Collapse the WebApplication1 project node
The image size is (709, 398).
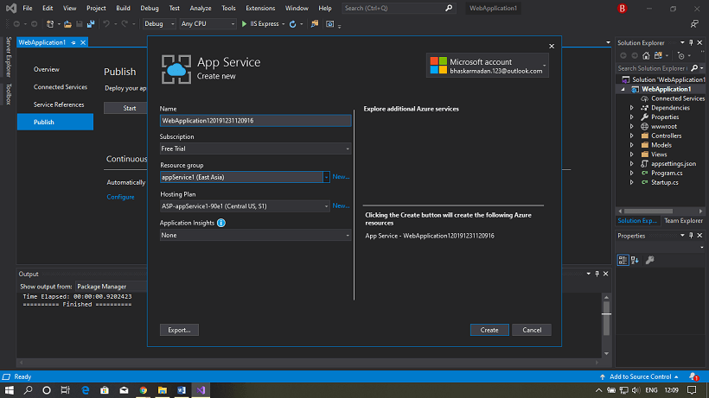[x=623, y=89]
